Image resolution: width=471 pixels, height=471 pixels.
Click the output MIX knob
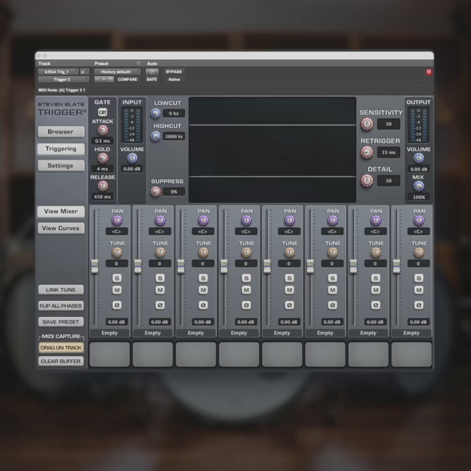[x=419, y=186]
